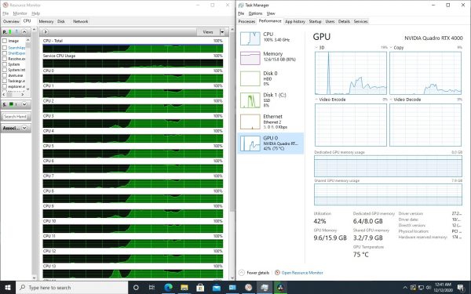
Task: Switch to the Memory tab in Resource Monitor
Action: pos(46,21)
